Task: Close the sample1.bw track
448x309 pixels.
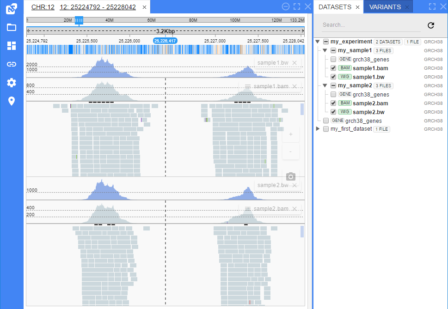Action: tap(295, 63)
